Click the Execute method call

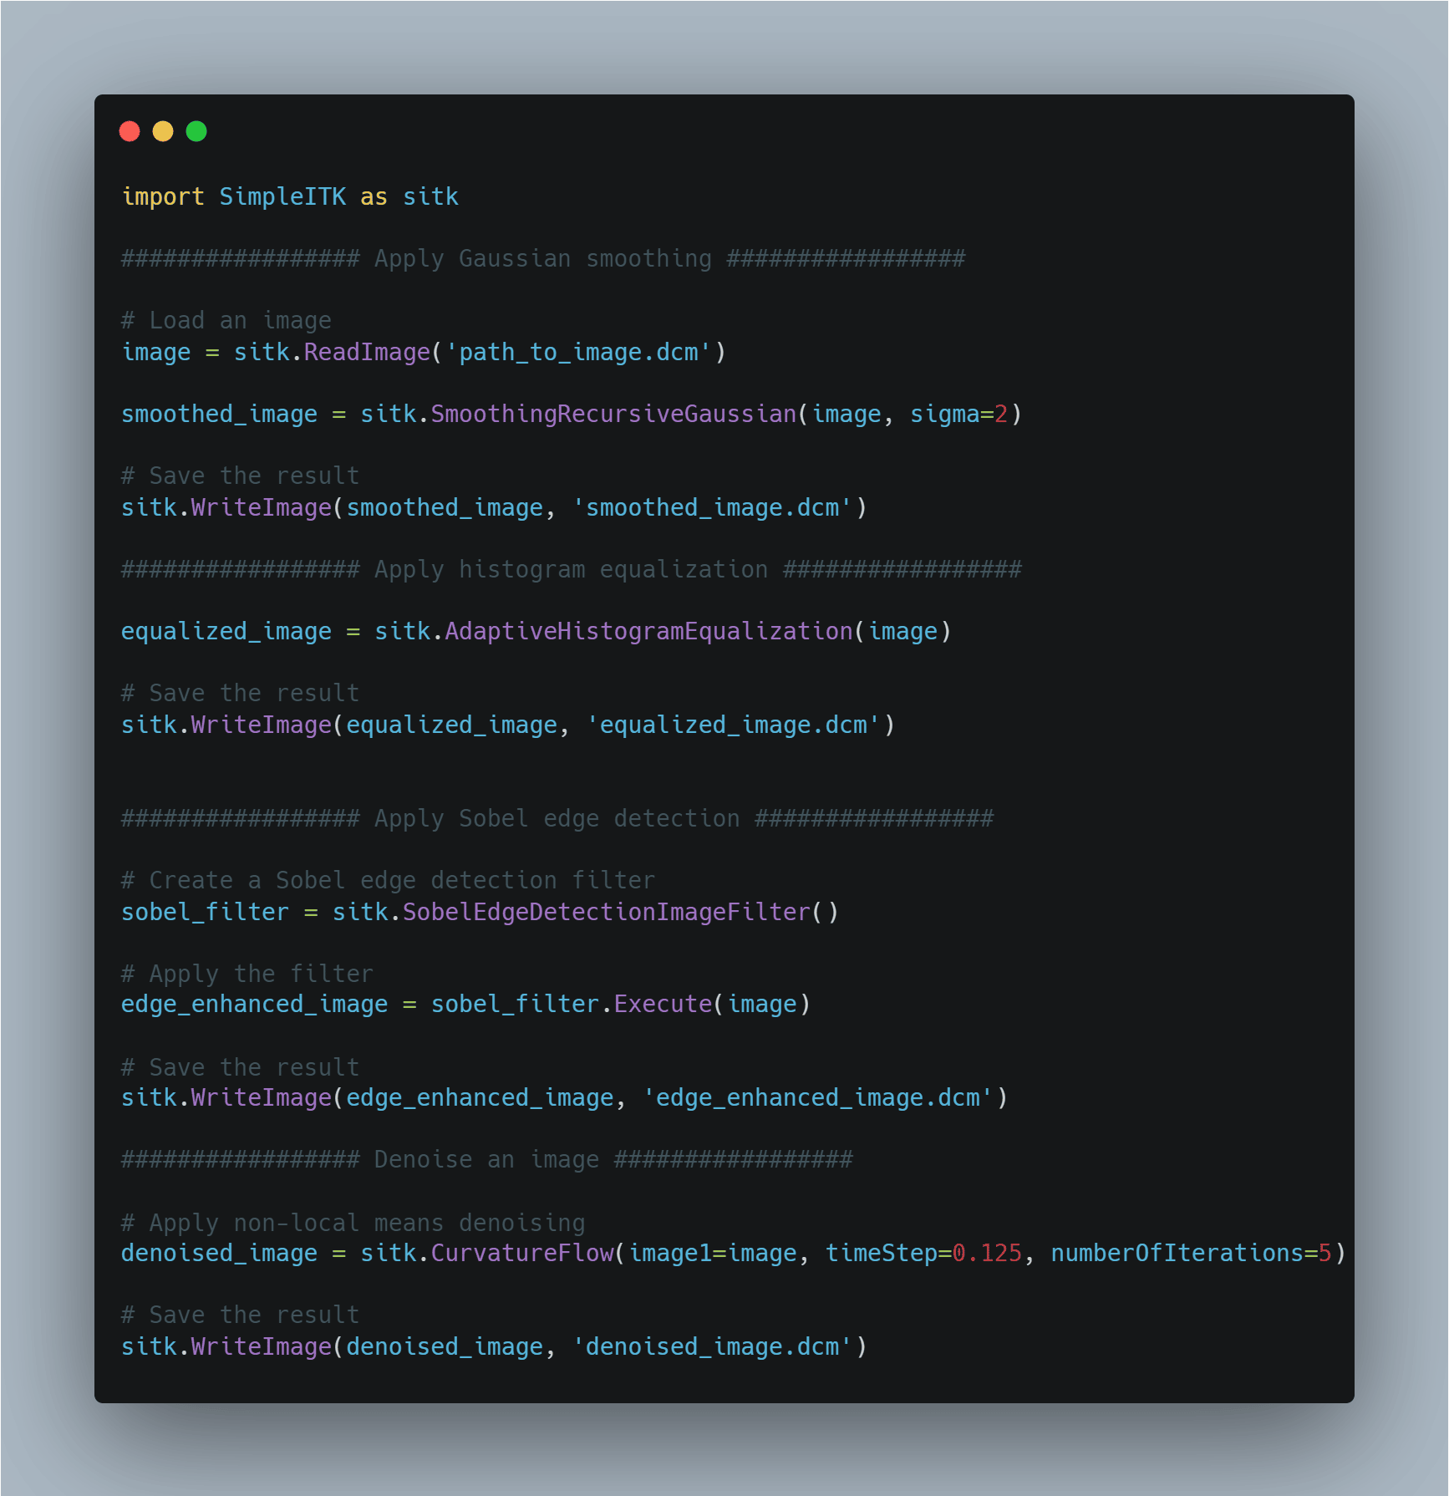click(663, 1004)
